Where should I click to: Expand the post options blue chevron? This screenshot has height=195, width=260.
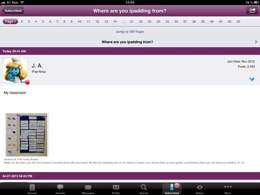(x=252, y=79)
